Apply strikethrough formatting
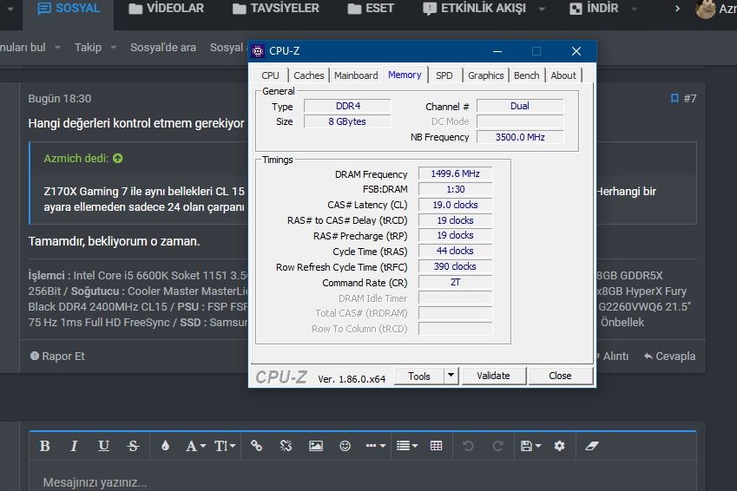Screen dimensions: 737x491 [133, 445]
